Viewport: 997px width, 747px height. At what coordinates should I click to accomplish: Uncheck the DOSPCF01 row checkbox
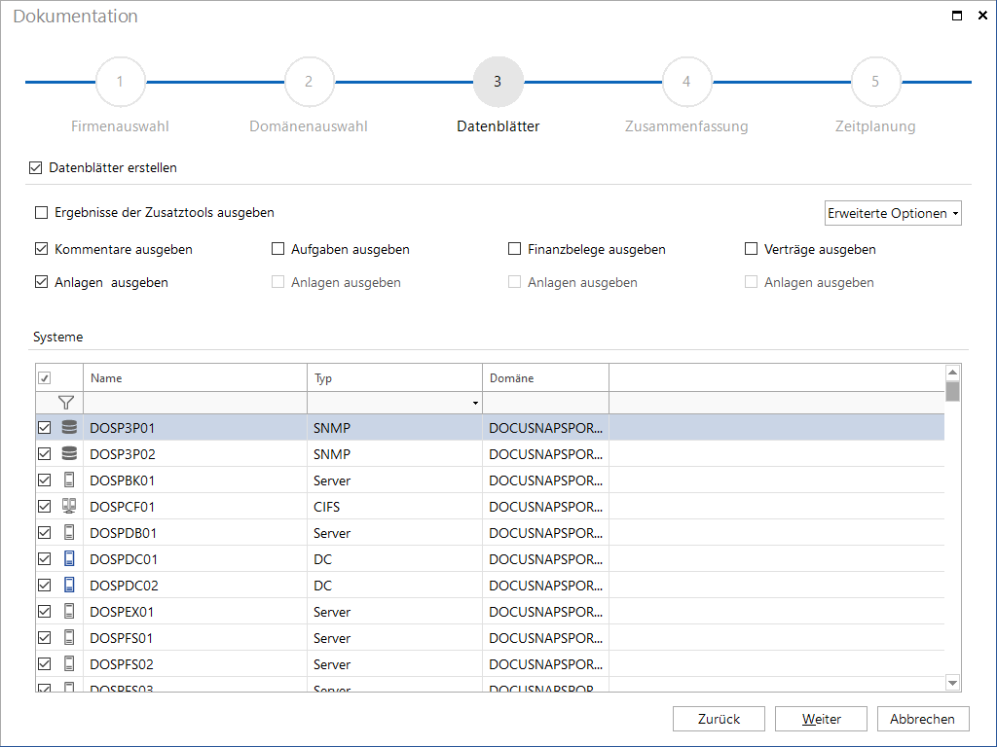[45, 506]
